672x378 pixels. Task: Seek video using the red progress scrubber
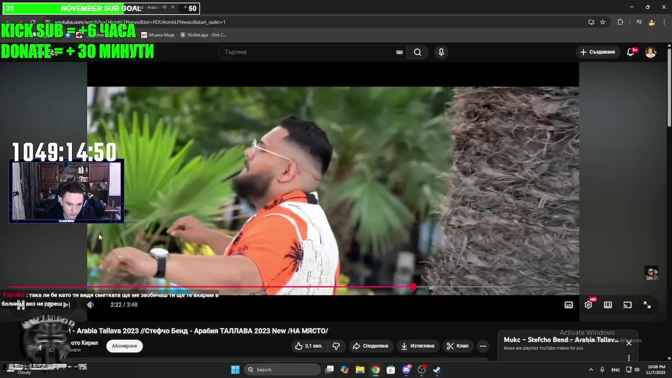tap(414, 287)
